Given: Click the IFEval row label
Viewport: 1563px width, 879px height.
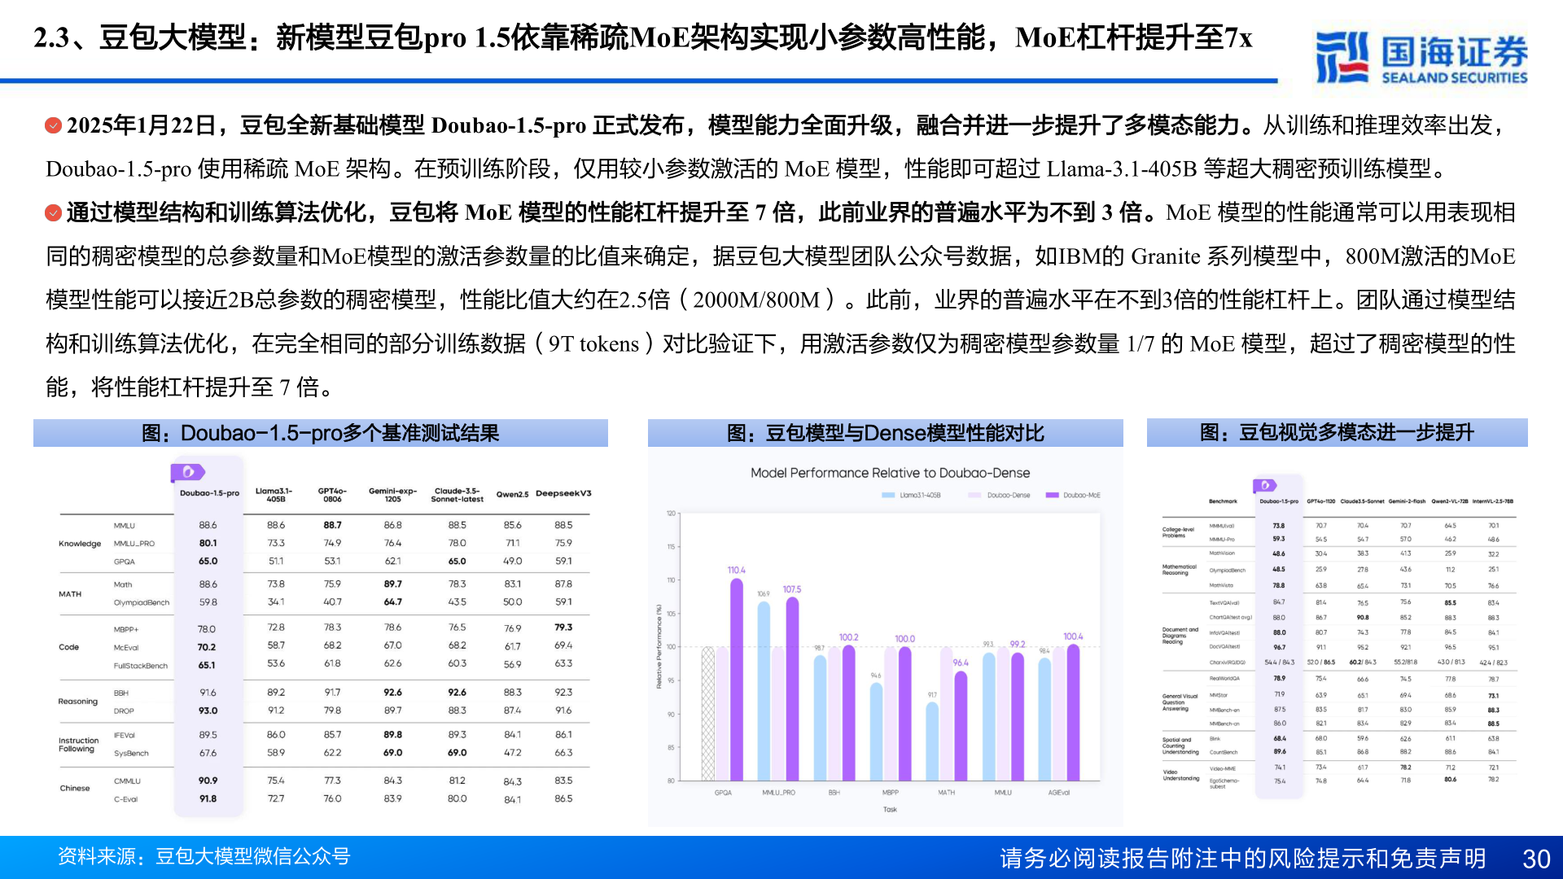Looking at the screenshot, I should (125, 736).
